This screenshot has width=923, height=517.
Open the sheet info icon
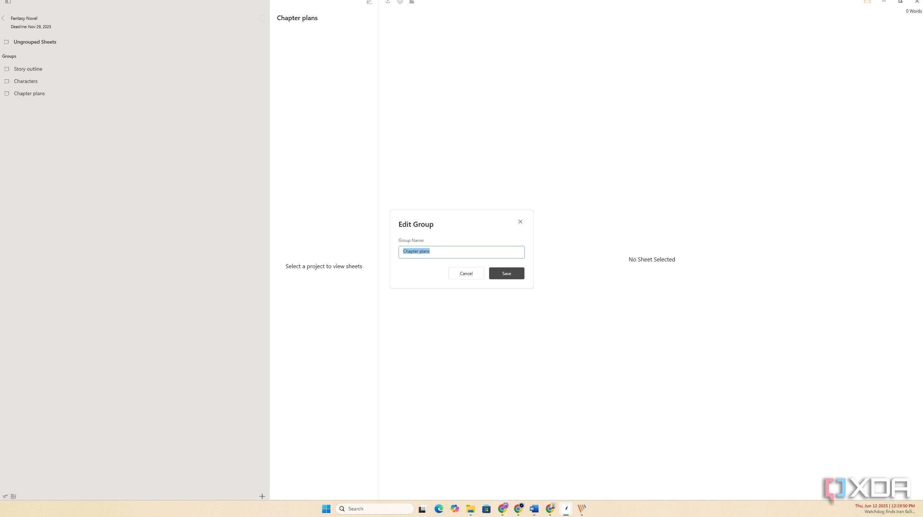[400, 2]
